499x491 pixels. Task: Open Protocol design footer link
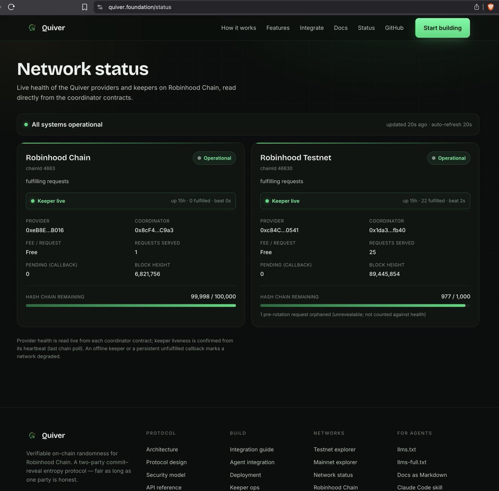tap(166, 462)
